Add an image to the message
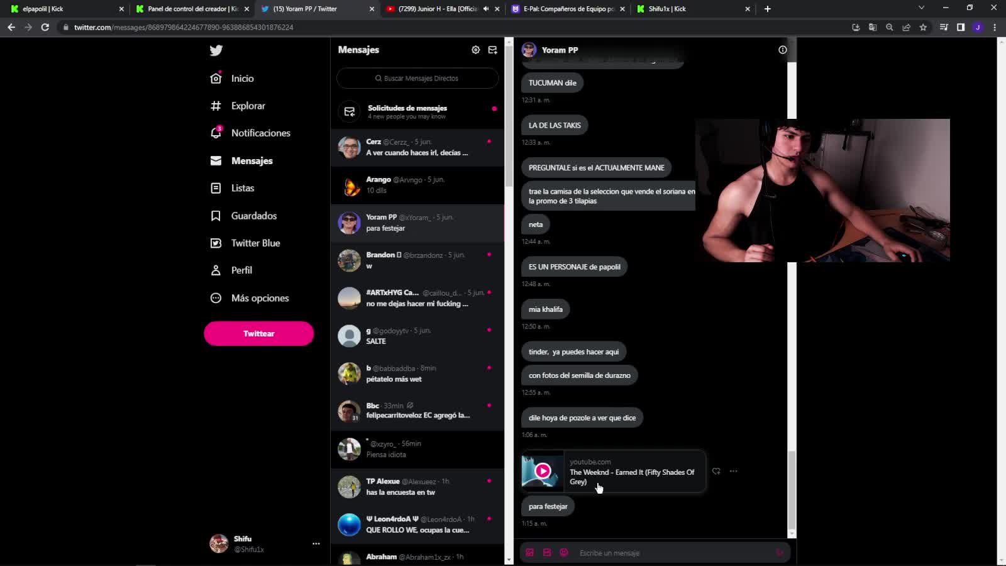The height and width of the screenshot is (566, 1006). click(x=530, y=553)
